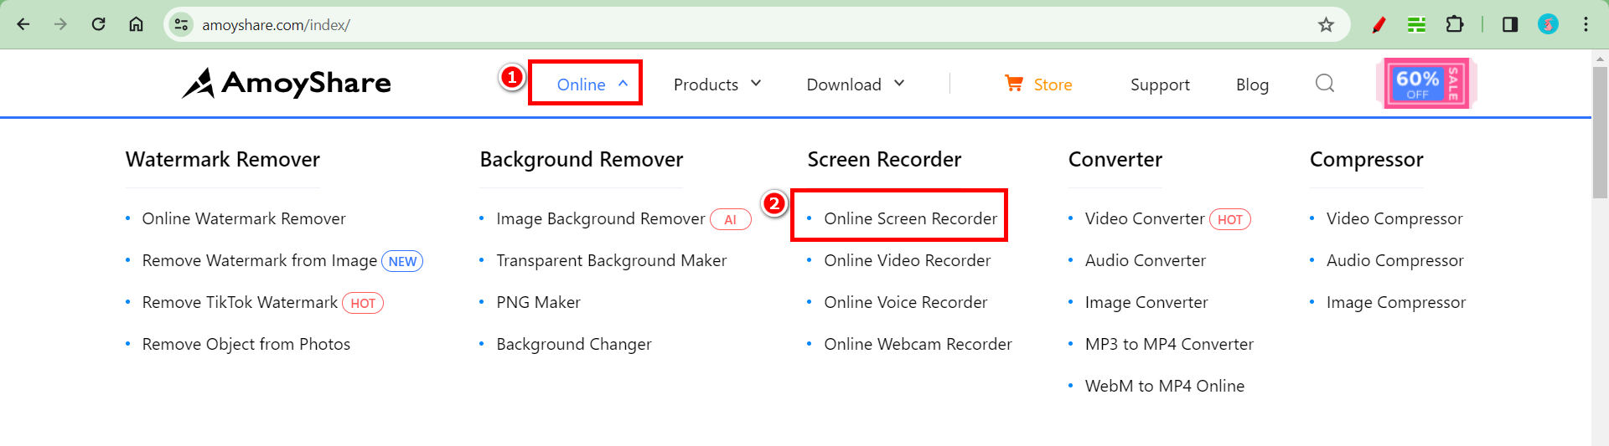Open the PNG Maker link

click(x=538, y=302)
